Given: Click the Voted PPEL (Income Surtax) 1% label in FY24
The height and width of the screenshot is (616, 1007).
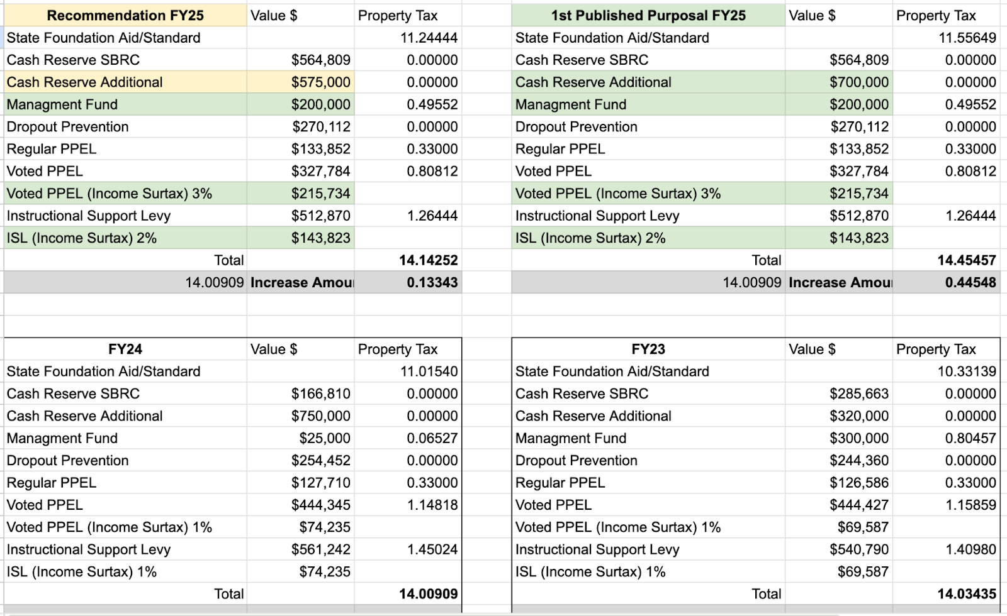Looking at the screenshot, I should coord(110,527).
